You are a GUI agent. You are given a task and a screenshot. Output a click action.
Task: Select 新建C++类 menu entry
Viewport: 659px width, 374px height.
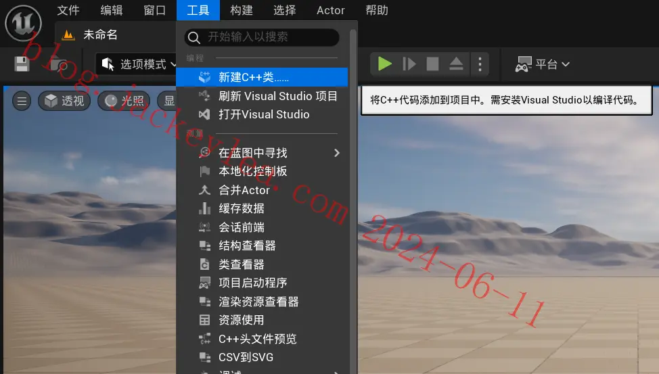pos(262,77)
